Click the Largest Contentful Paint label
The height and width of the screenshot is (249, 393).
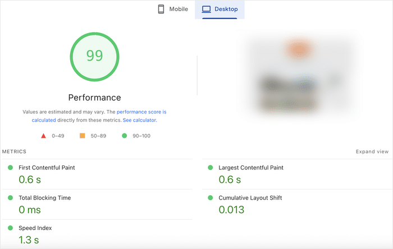251,168
